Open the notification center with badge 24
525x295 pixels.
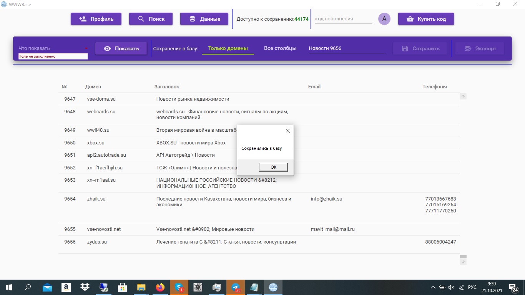[513, 287]
